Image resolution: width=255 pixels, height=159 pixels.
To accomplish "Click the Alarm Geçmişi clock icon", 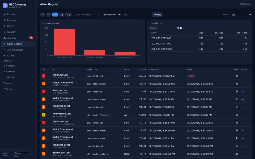I will tap(5, 44).
